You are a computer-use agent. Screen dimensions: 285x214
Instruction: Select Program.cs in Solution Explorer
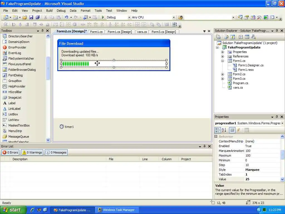pos(240,83)
